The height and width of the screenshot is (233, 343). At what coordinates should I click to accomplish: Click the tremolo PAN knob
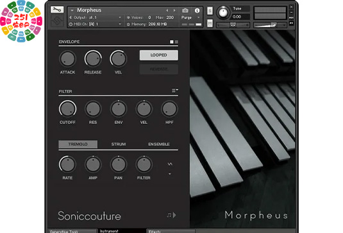119,164
